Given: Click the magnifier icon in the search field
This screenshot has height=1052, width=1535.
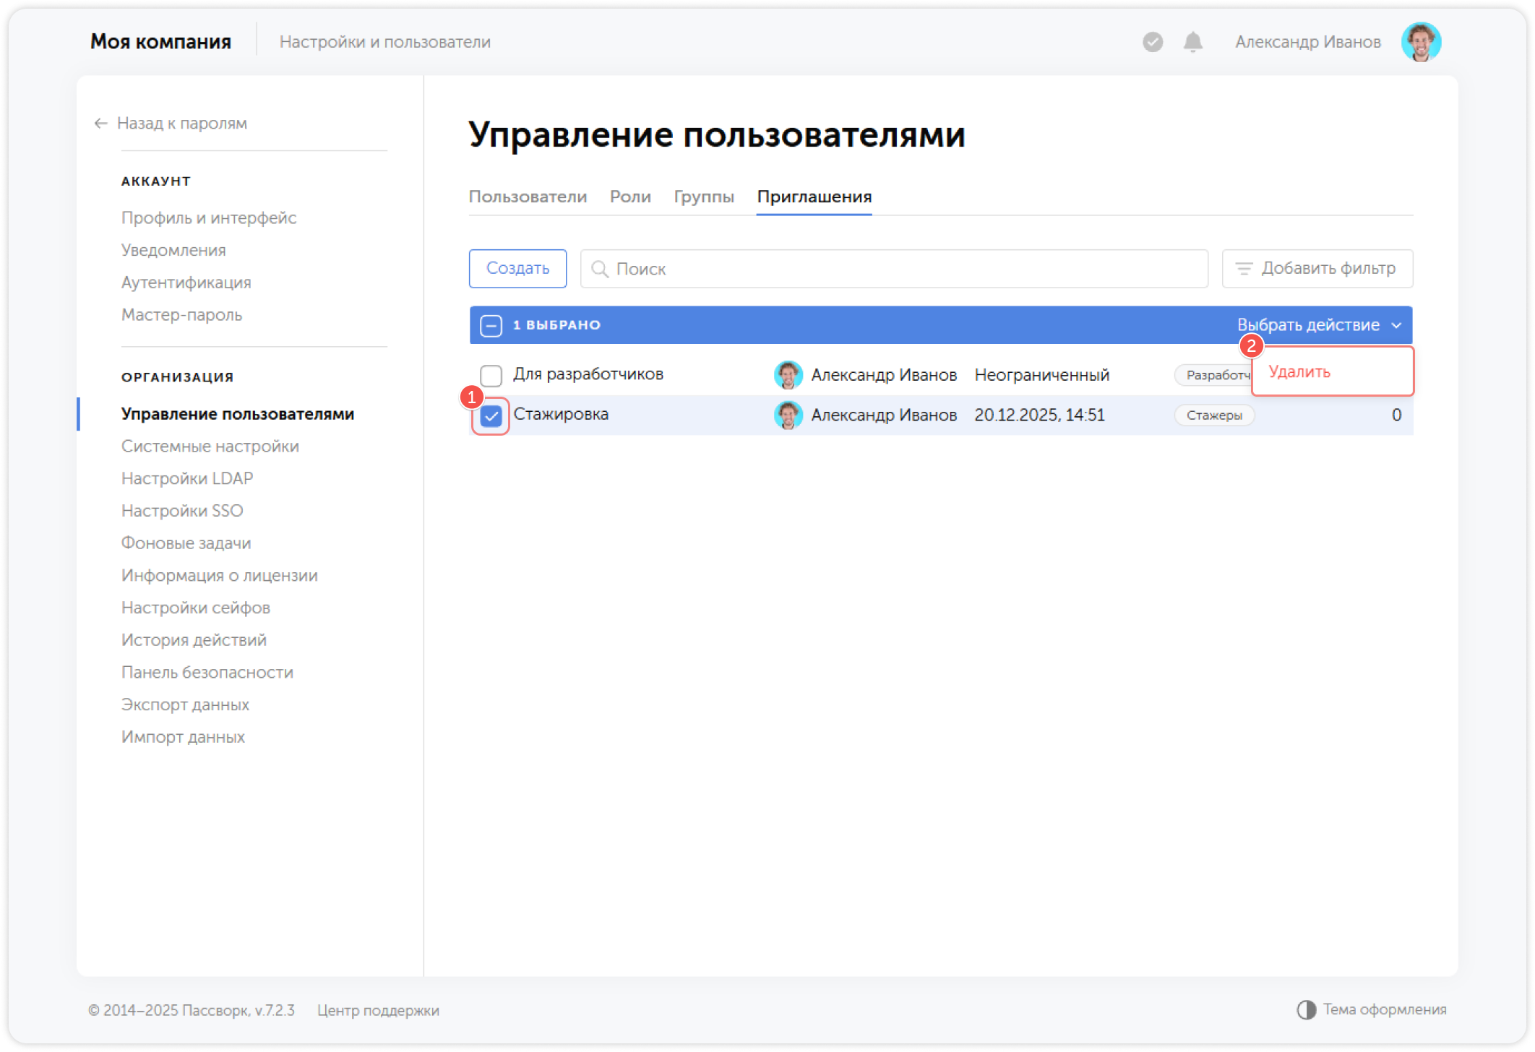Looking at the screenshot, I should [x=600, y=268].
